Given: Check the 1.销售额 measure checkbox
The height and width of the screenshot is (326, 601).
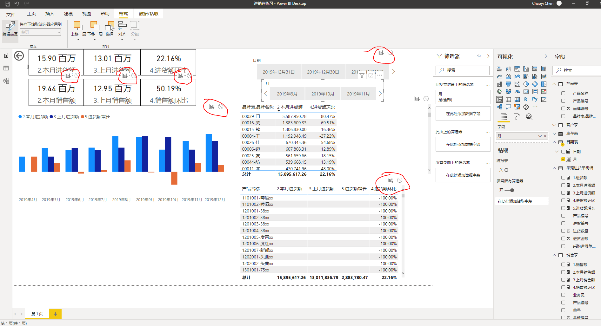Looking at the screenshot, I should click(x=563, y=264).
